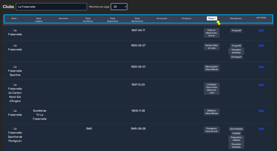Click Société de Tir La Fraternelle origin name
This screenshot has width=277, height=151.
(39, 115)
